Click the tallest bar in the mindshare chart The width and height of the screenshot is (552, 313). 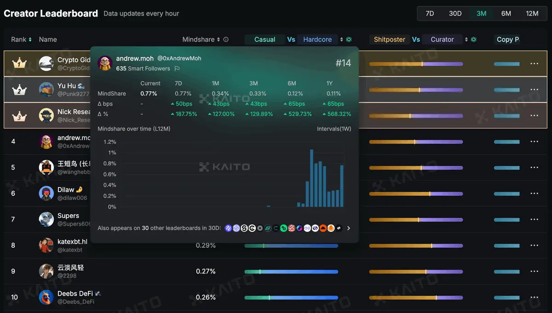(312, 178)
